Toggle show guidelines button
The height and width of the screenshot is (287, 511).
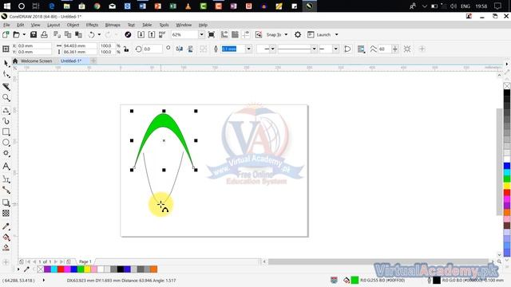tap(246, 34)
